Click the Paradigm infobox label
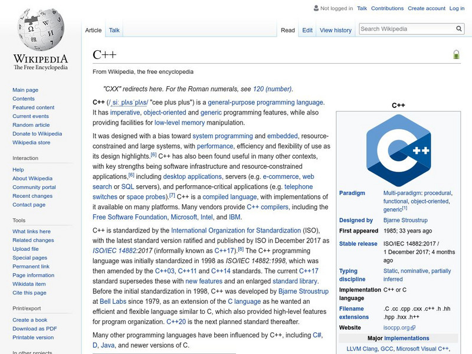 [x=352, y=193]
